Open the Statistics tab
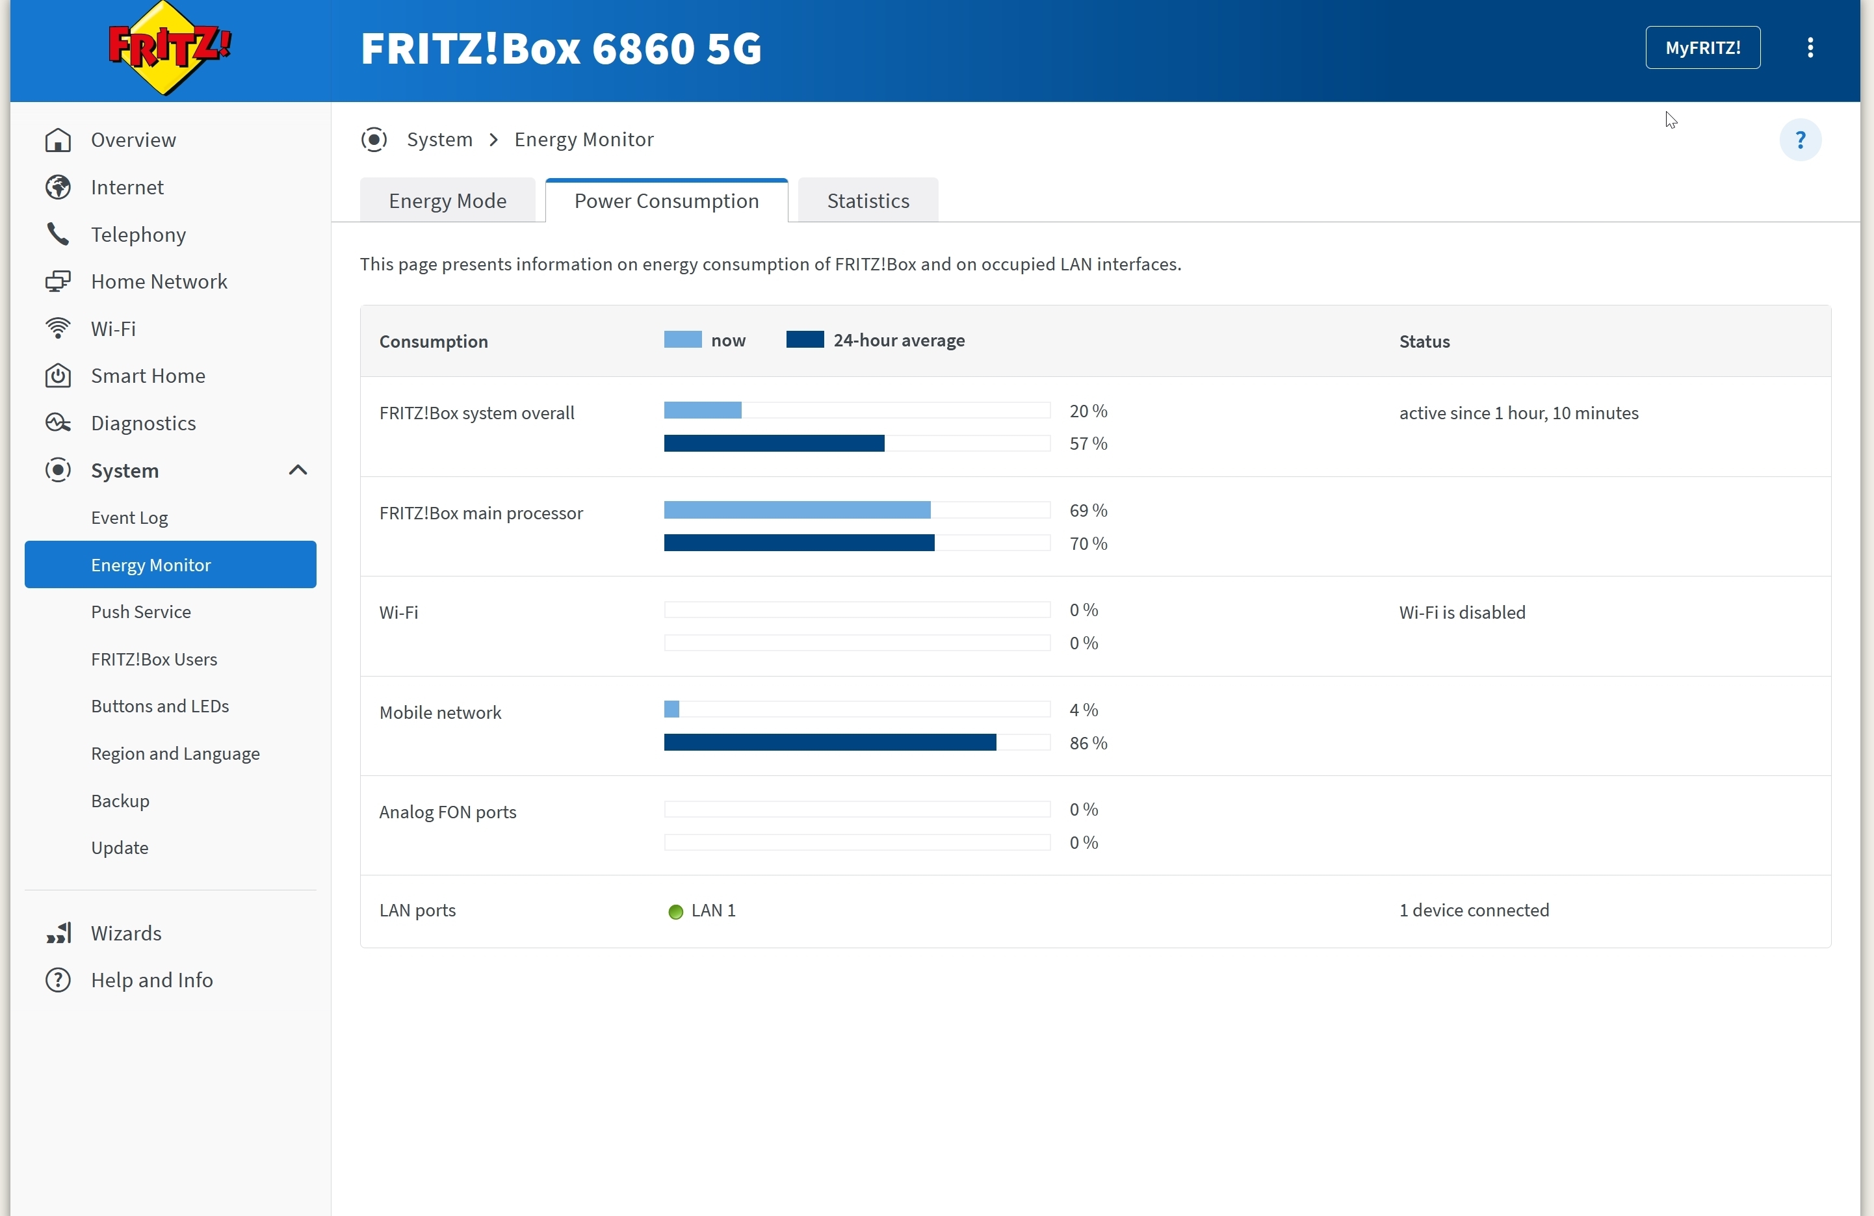Screen dimensions: 1874x1216 [x=868, y=201]
